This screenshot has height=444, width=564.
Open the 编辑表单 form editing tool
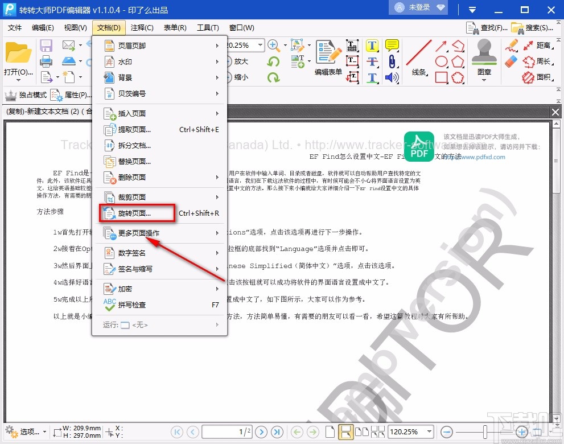[x=327, y=57]
